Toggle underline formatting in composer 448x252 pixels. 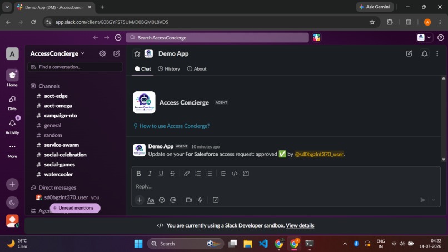(161, 174)
